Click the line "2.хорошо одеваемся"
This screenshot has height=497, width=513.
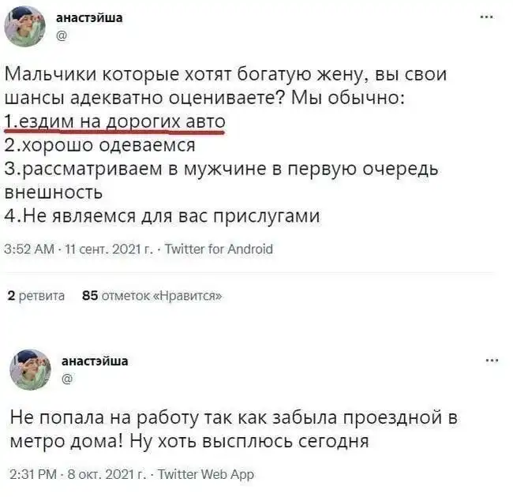pos(99,145)
